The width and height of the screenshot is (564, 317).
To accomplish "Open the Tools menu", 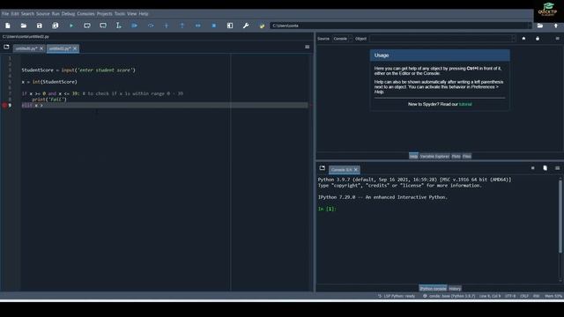I will 120,14.
